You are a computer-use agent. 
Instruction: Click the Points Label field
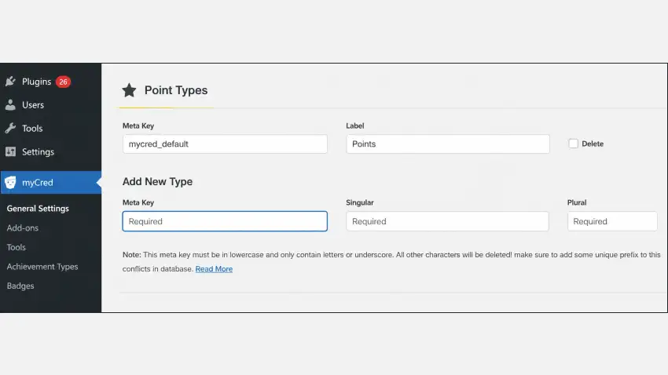448,144
